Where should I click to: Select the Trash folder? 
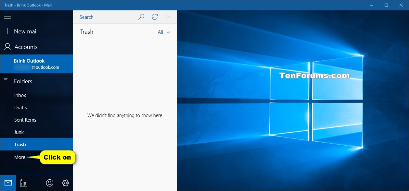[37, 145]
